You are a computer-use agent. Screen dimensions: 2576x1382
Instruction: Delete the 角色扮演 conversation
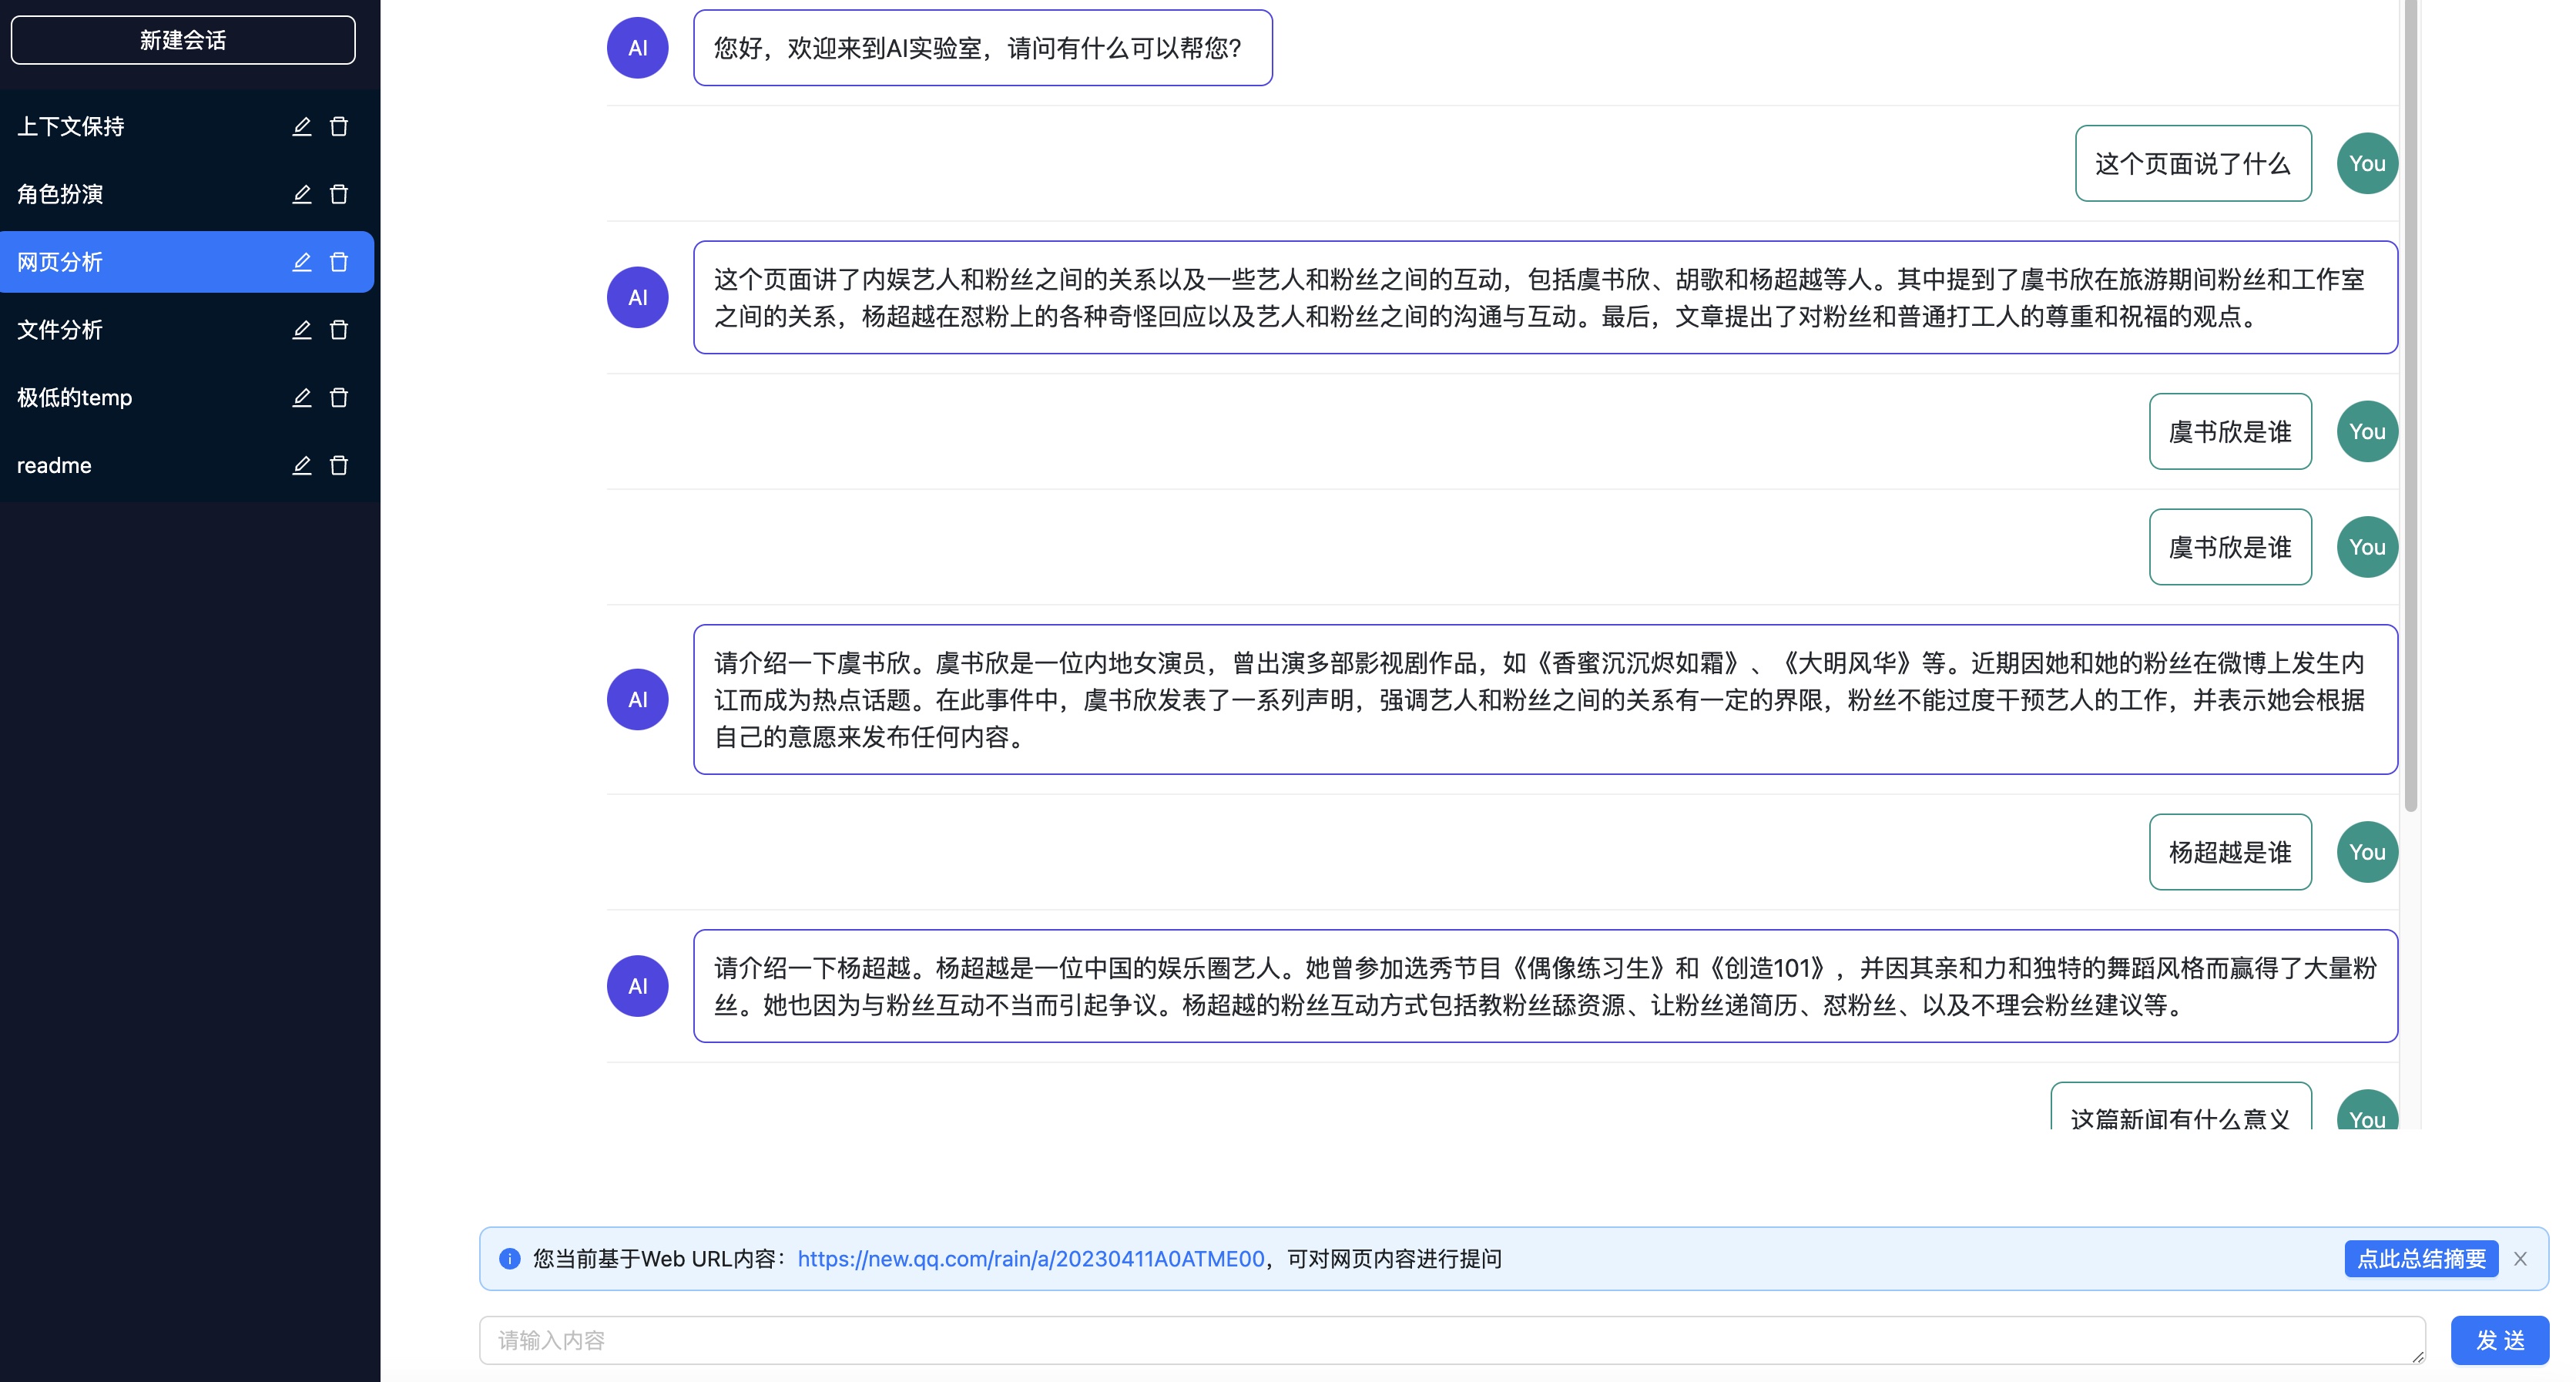[339, 194]
